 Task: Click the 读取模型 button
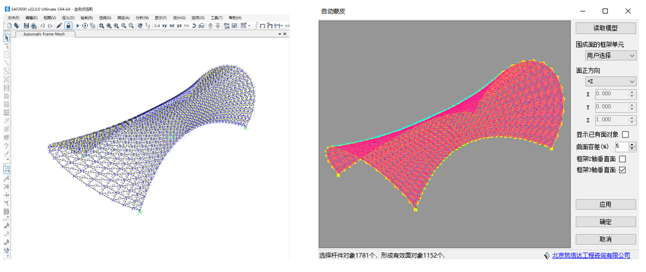point(606,29)
